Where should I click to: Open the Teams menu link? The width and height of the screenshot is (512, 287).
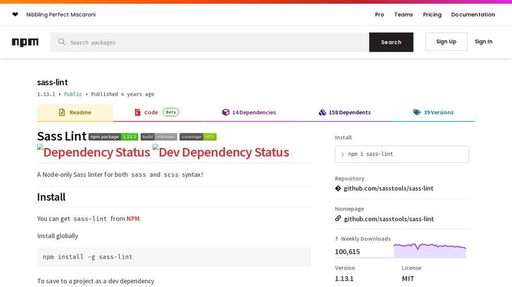(404, 15)
